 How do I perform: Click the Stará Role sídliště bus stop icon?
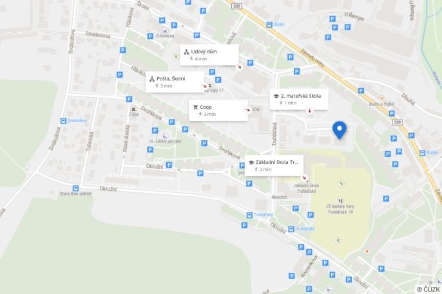click(x=75, y=188)
